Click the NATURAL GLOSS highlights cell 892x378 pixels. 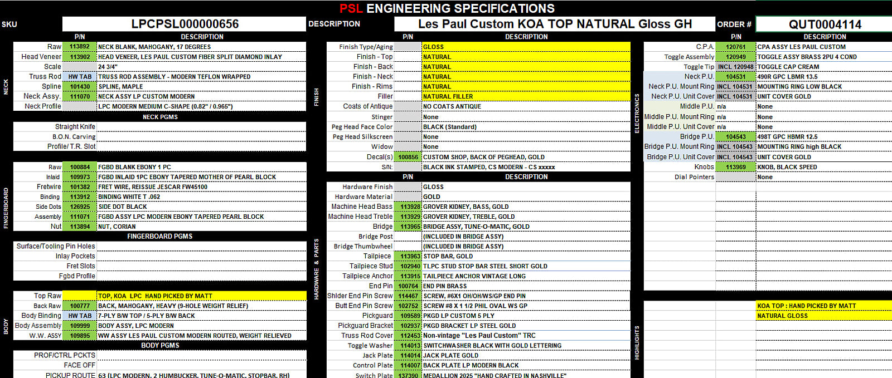click(824, 316)
